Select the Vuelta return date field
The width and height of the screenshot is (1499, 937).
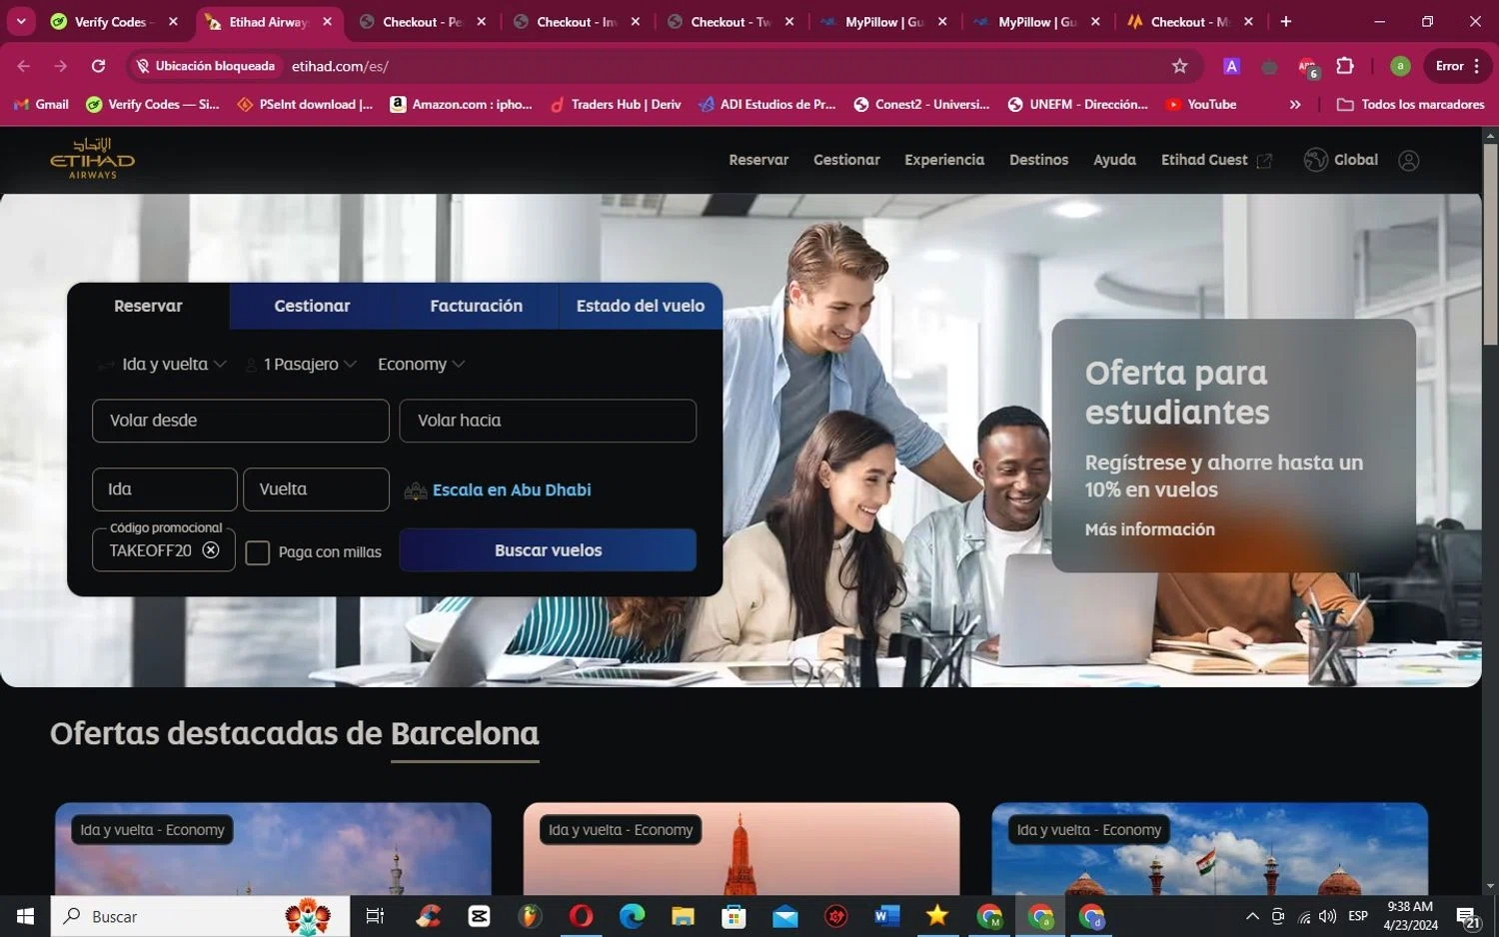pos(316,489)
